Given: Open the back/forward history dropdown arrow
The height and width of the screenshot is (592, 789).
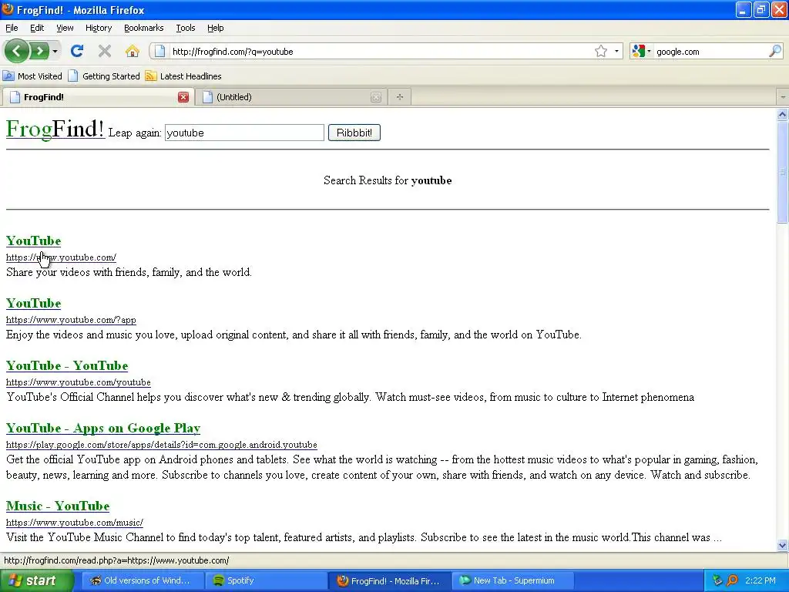Looking at the screenshot, I should point(55,51).
